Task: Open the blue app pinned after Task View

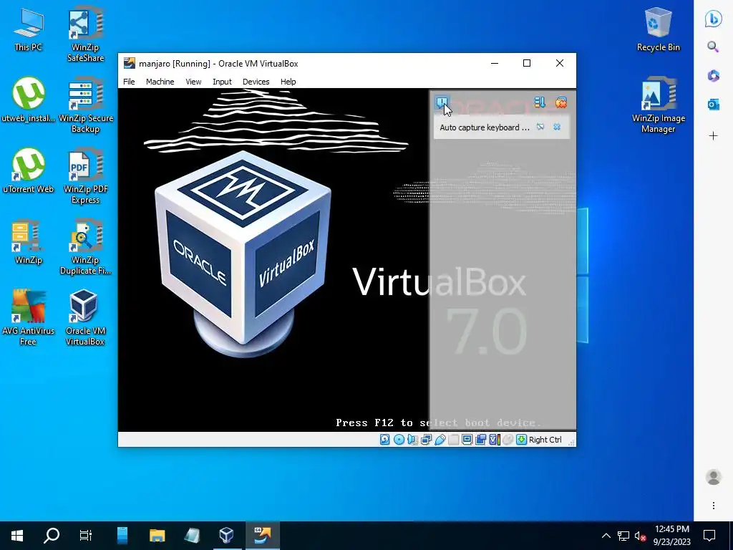Action: click(x=122, y=536)
